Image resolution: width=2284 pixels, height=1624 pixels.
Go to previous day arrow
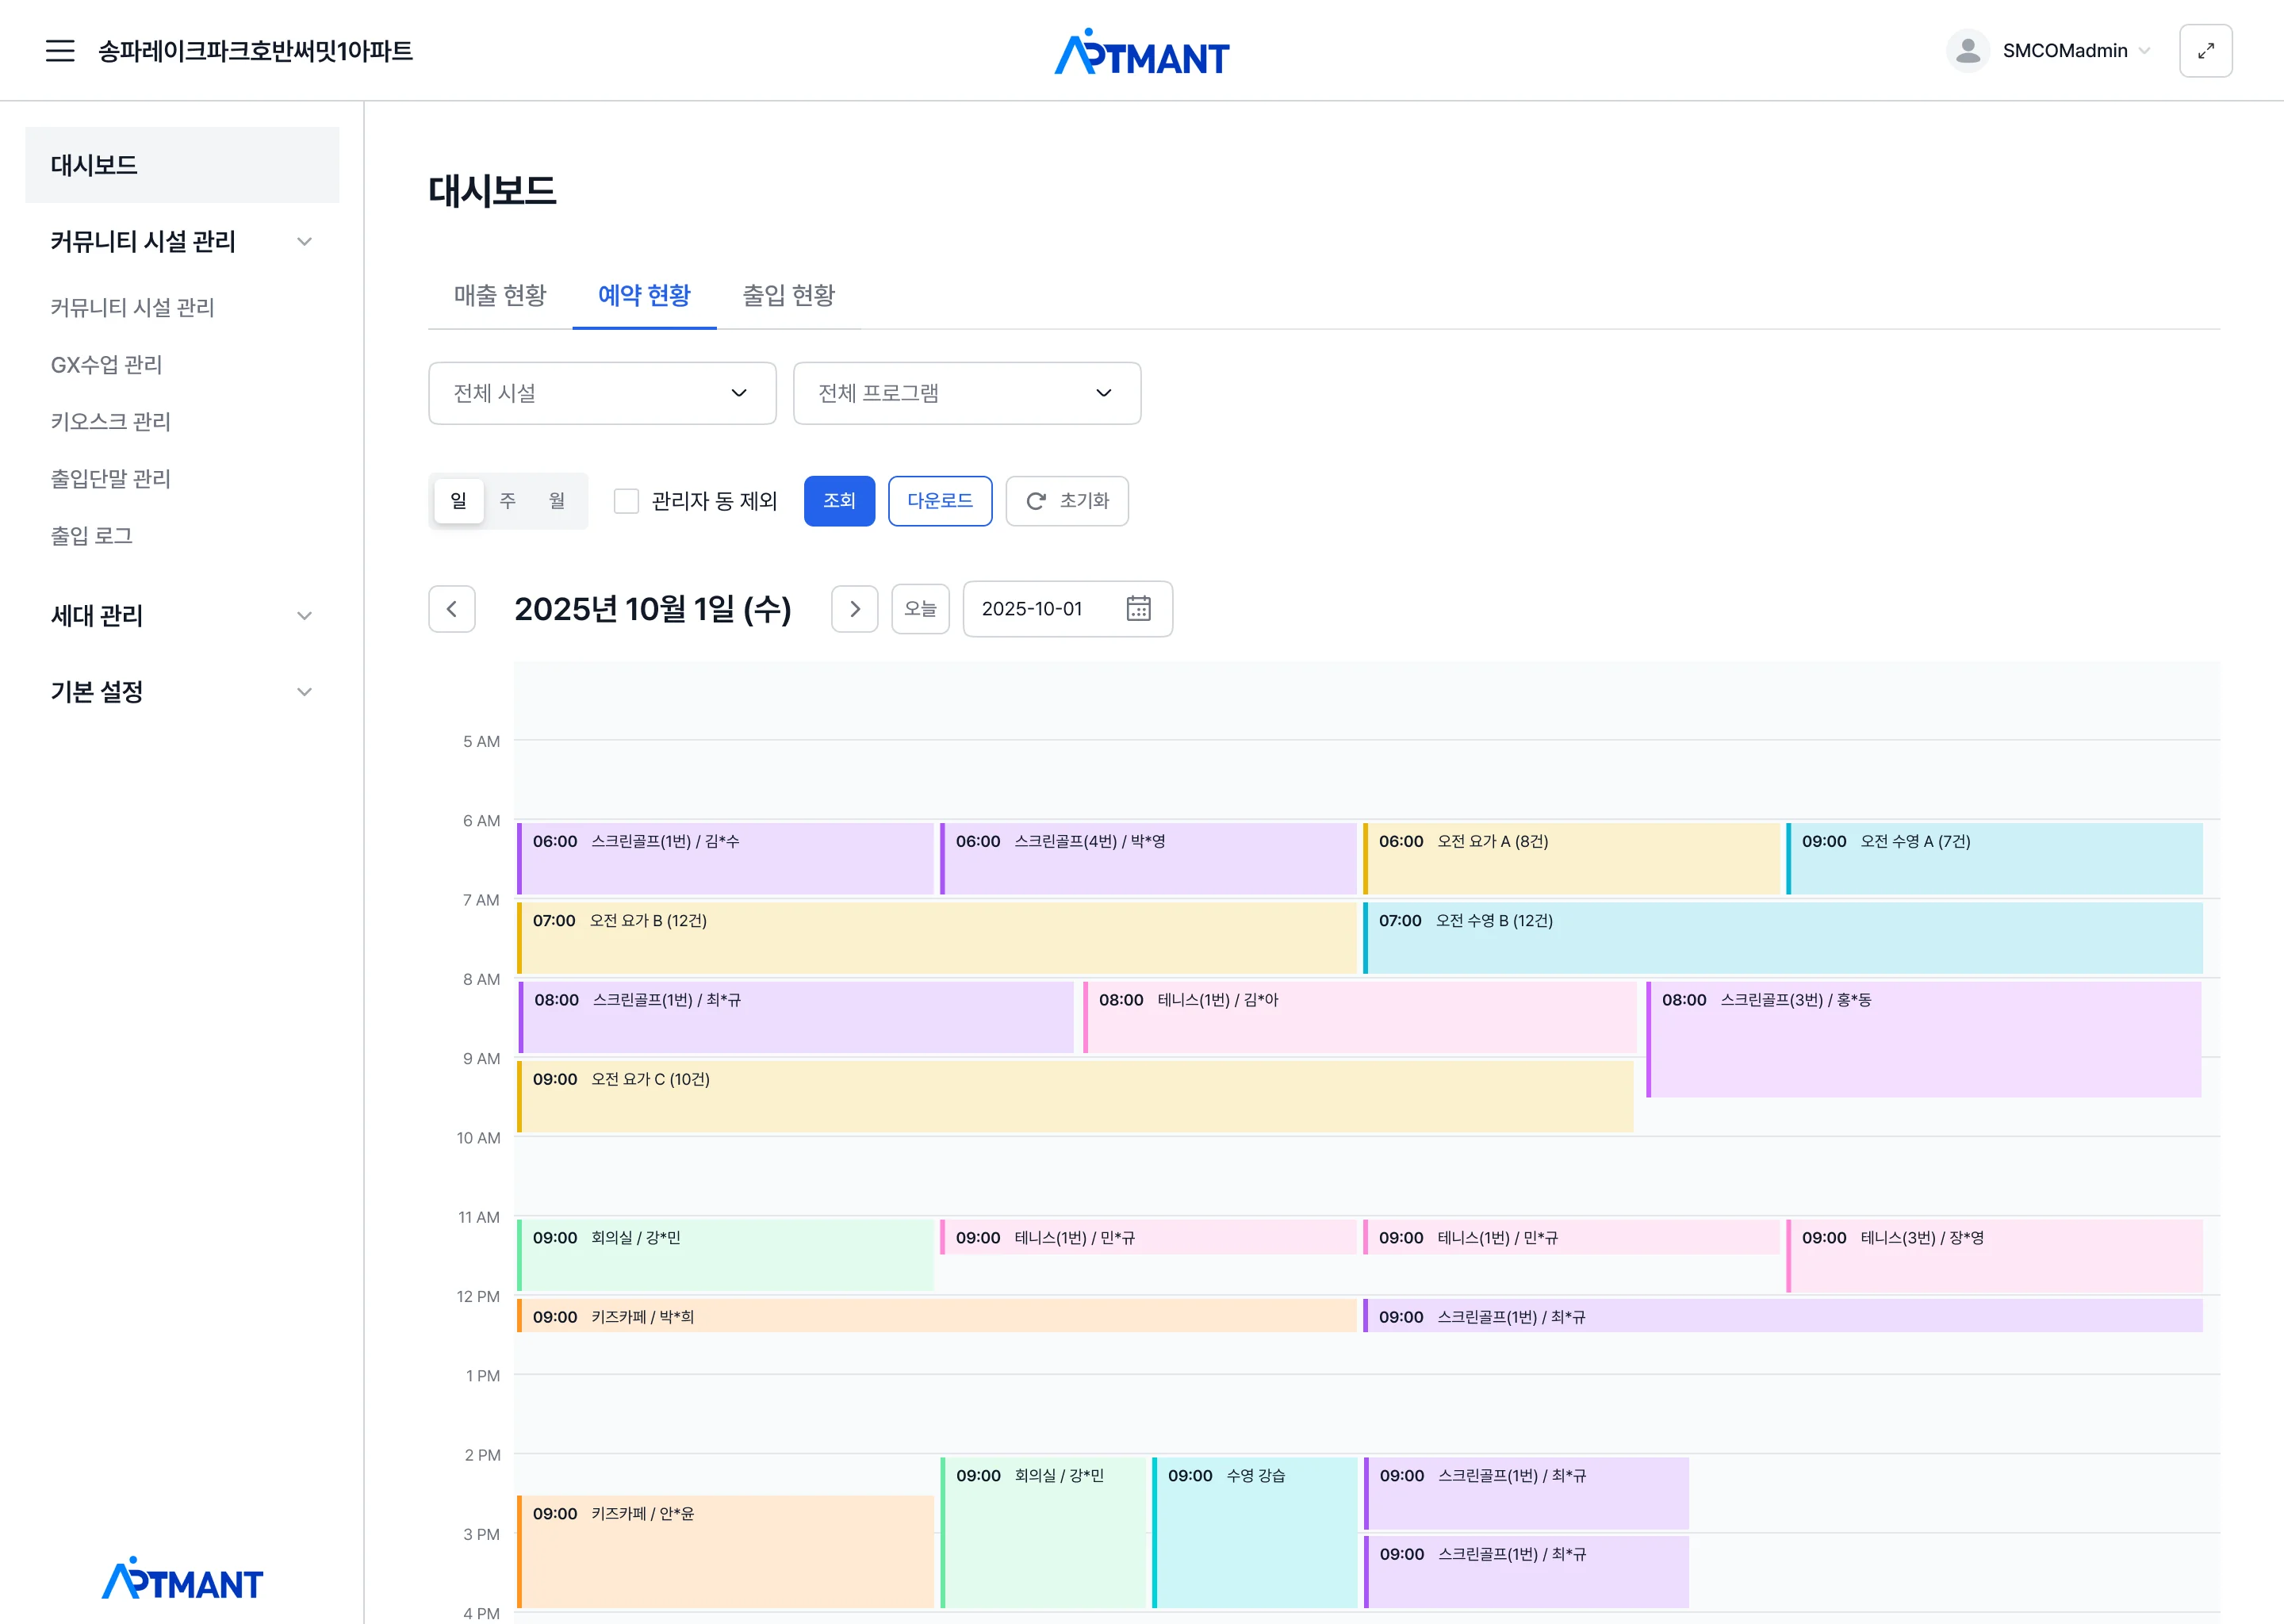(452, 609)
